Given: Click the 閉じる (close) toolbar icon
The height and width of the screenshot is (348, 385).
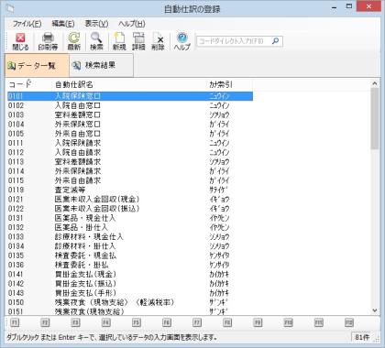Looking at the screenshot, I should tap(20, 41).
